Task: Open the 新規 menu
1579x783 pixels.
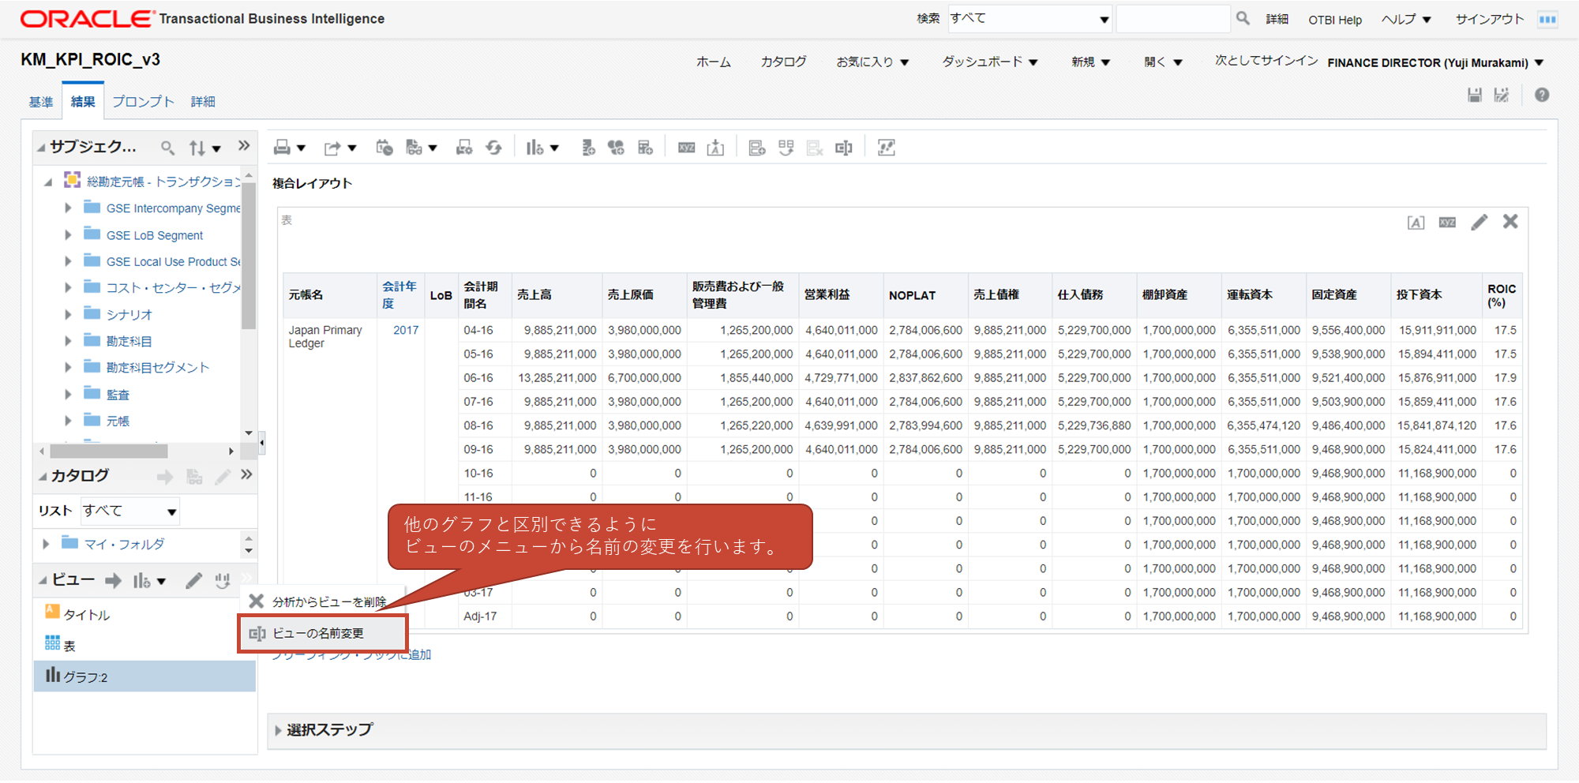Action: 1090,62
